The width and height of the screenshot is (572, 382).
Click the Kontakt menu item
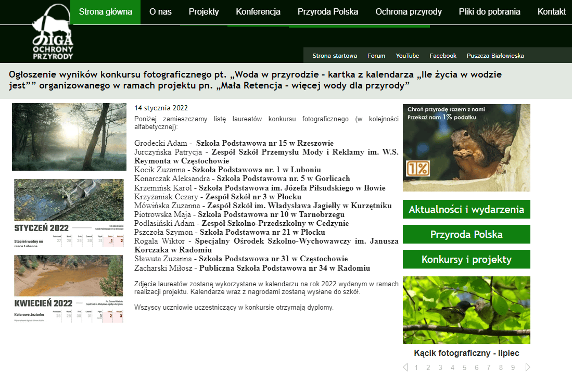[551, 12]
